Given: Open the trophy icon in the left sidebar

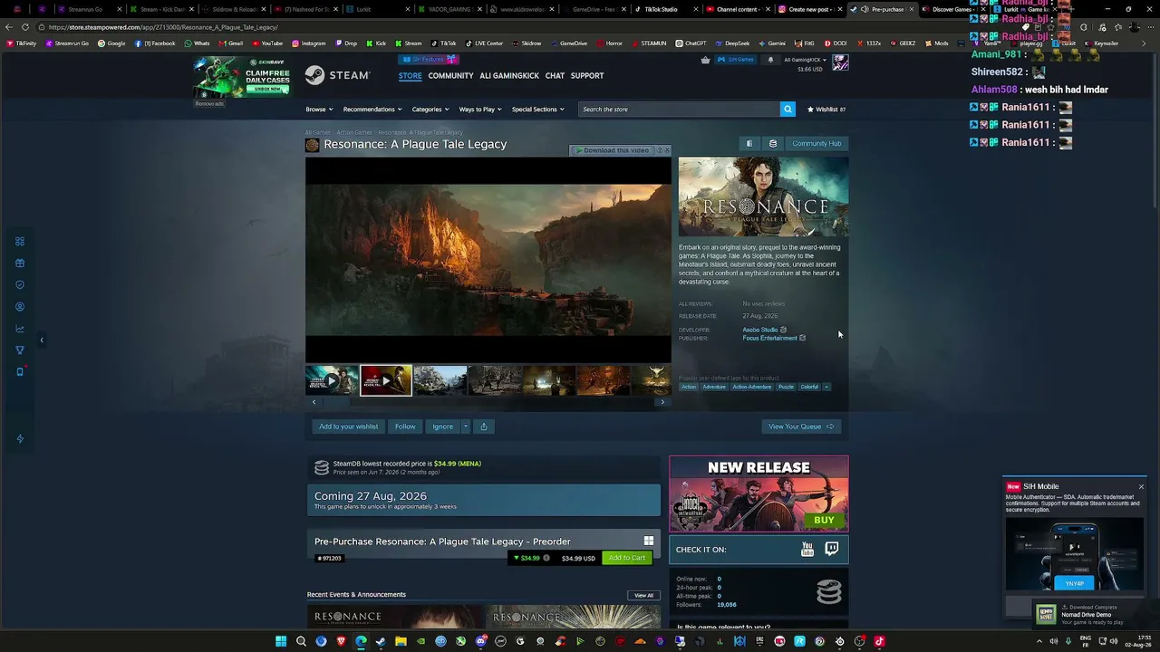Looking at the screenshot, I should point(20,350).
